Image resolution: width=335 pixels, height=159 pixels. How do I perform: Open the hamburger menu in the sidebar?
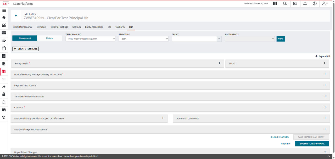coord(4,10)
